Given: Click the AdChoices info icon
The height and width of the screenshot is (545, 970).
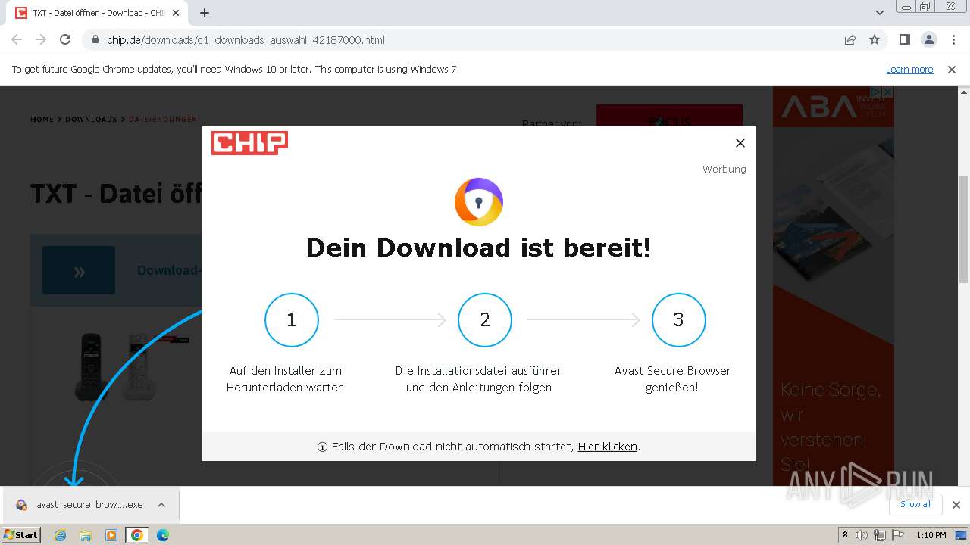Looking at the screenshot, I should pyautogui.click(x=877, y=92).
